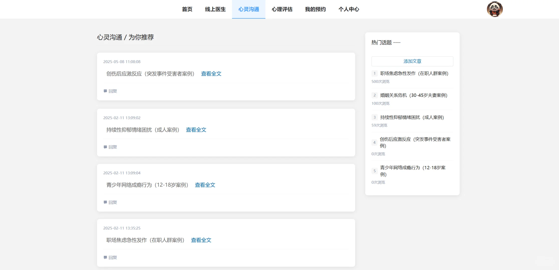Viewport: 559px width, 270px height.
Task: Click the comment icon under the depression post
Action: tap(105, 147)
